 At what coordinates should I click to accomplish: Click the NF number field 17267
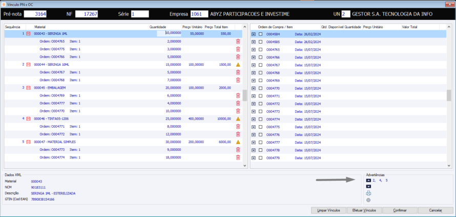[87, 14]
